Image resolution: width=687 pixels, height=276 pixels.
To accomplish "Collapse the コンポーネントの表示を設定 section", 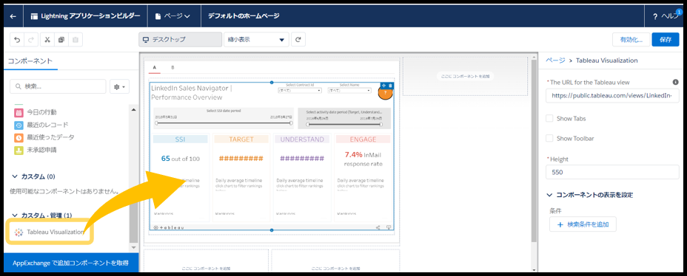I will click(549, 195).
